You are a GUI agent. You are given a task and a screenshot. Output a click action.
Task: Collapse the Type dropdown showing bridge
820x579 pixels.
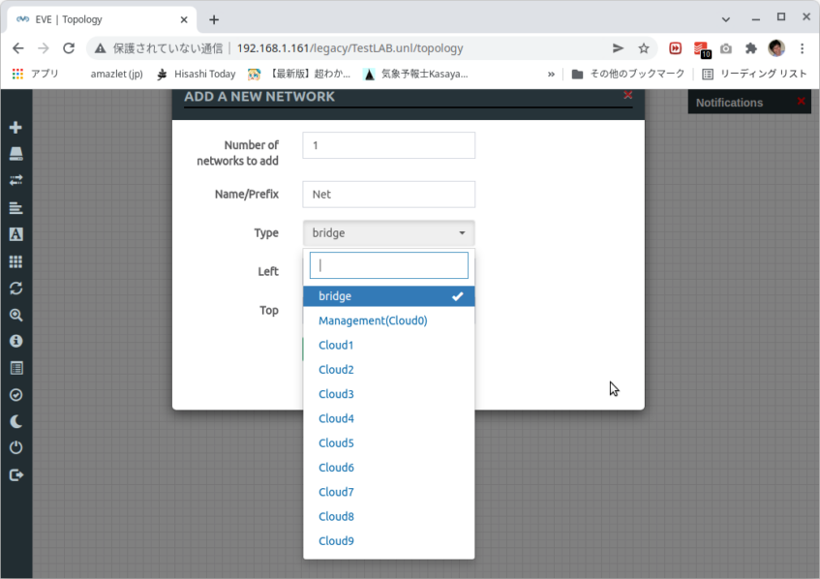point(388,233)
